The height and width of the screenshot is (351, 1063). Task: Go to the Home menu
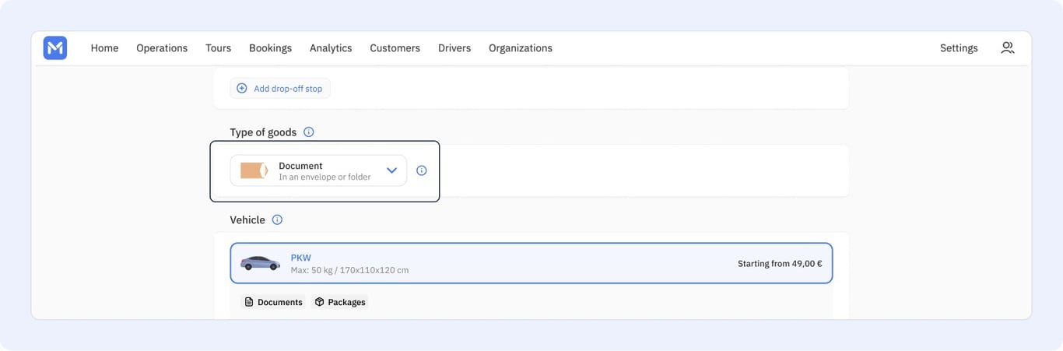(x=104, y=48)
